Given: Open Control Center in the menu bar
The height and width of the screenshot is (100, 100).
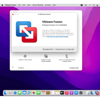Looking at the screenshot, I should 97,5.
